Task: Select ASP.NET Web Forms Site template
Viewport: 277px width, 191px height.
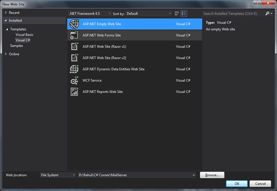Action: tap(135, 35)
